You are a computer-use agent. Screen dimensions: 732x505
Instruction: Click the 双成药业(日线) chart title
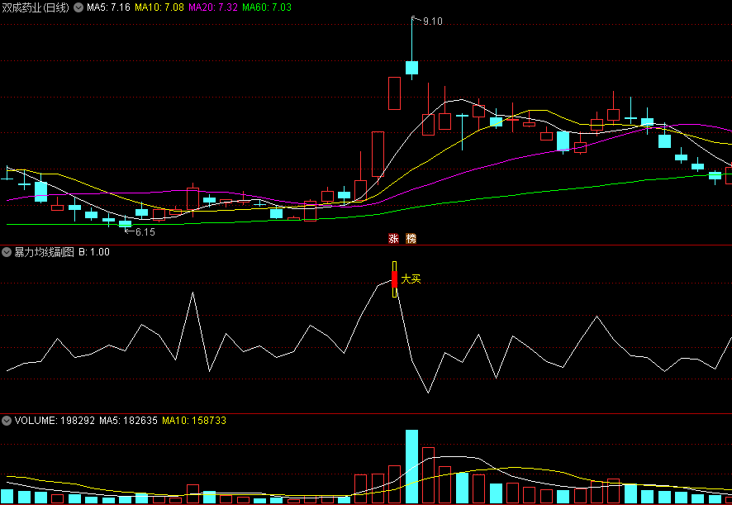click(x=36, y=7)
